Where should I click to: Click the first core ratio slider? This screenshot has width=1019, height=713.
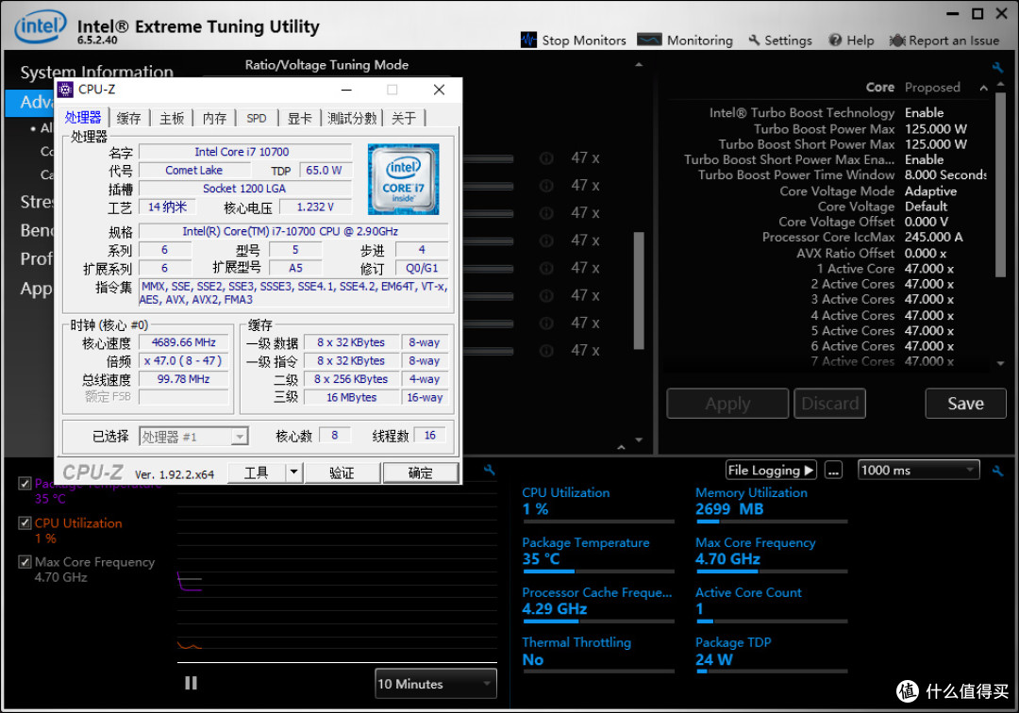click(x=488, y=158)
